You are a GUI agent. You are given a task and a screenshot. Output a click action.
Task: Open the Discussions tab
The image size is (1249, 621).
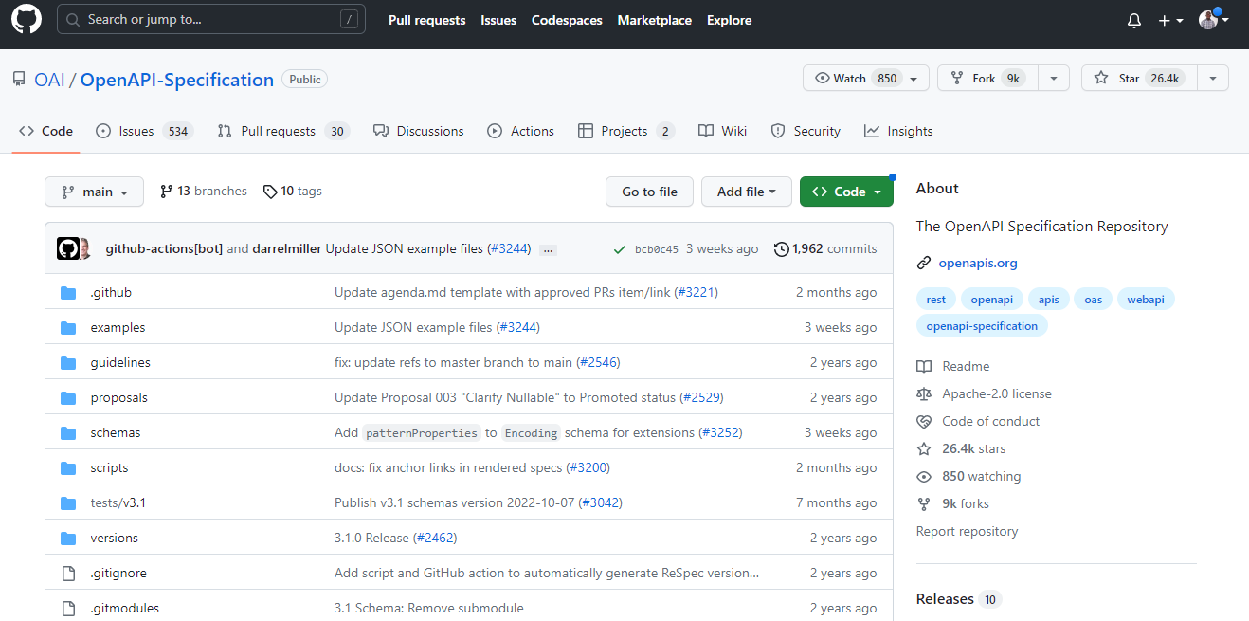click(418, 131)
